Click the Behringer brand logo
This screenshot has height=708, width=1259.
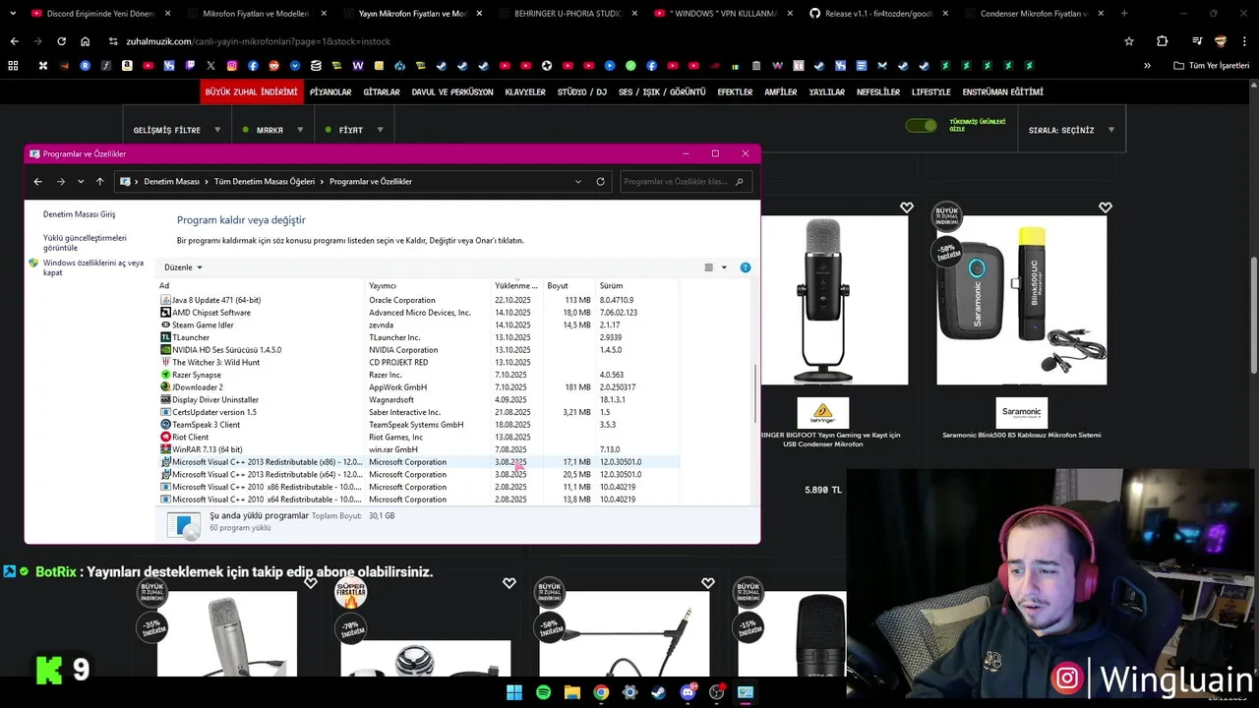[x=823, y=413]
